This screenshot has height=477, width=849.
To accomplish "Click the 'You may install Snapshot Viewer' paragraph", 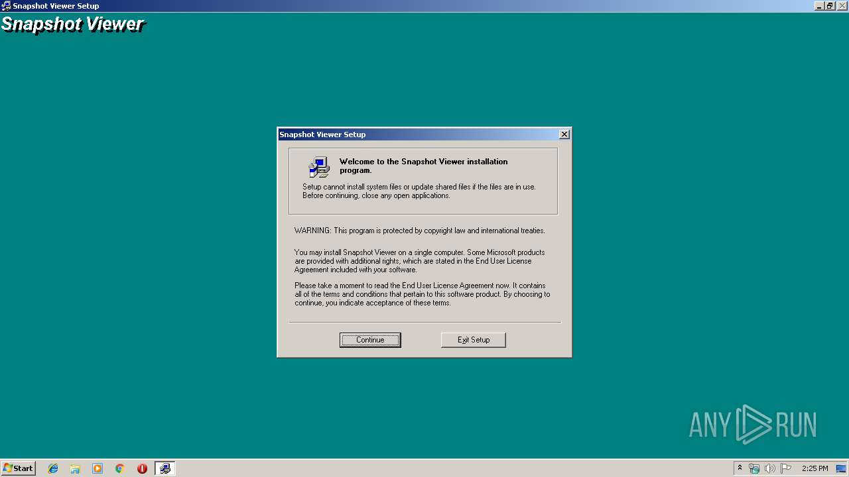I will click(x=420, y=261).
